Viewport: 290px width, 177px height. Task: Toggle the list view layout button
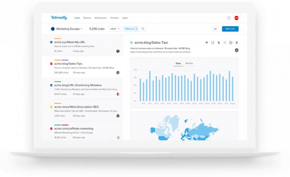(215, 29)
